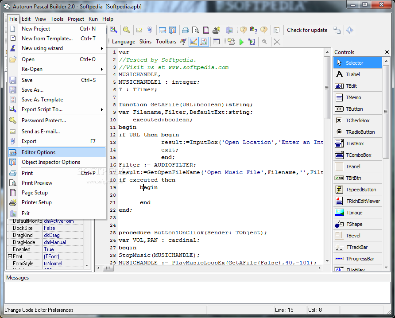
Task: Click the gray X stop toolbar icon
Action: [x=277, y=42]
